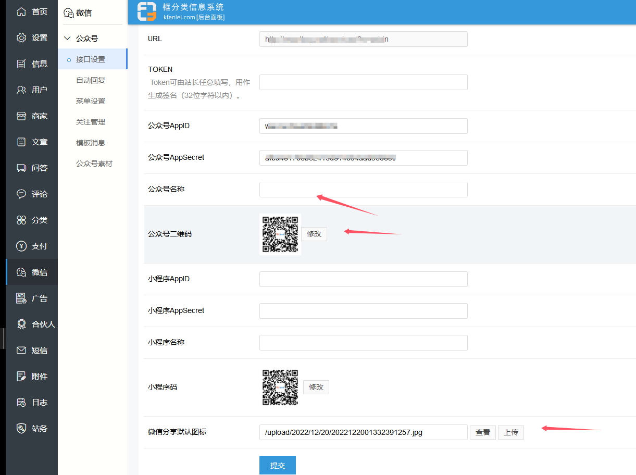Click the TOKEN text field
Image resolution: width=636 pixels, height=475 pixels.
363,82
